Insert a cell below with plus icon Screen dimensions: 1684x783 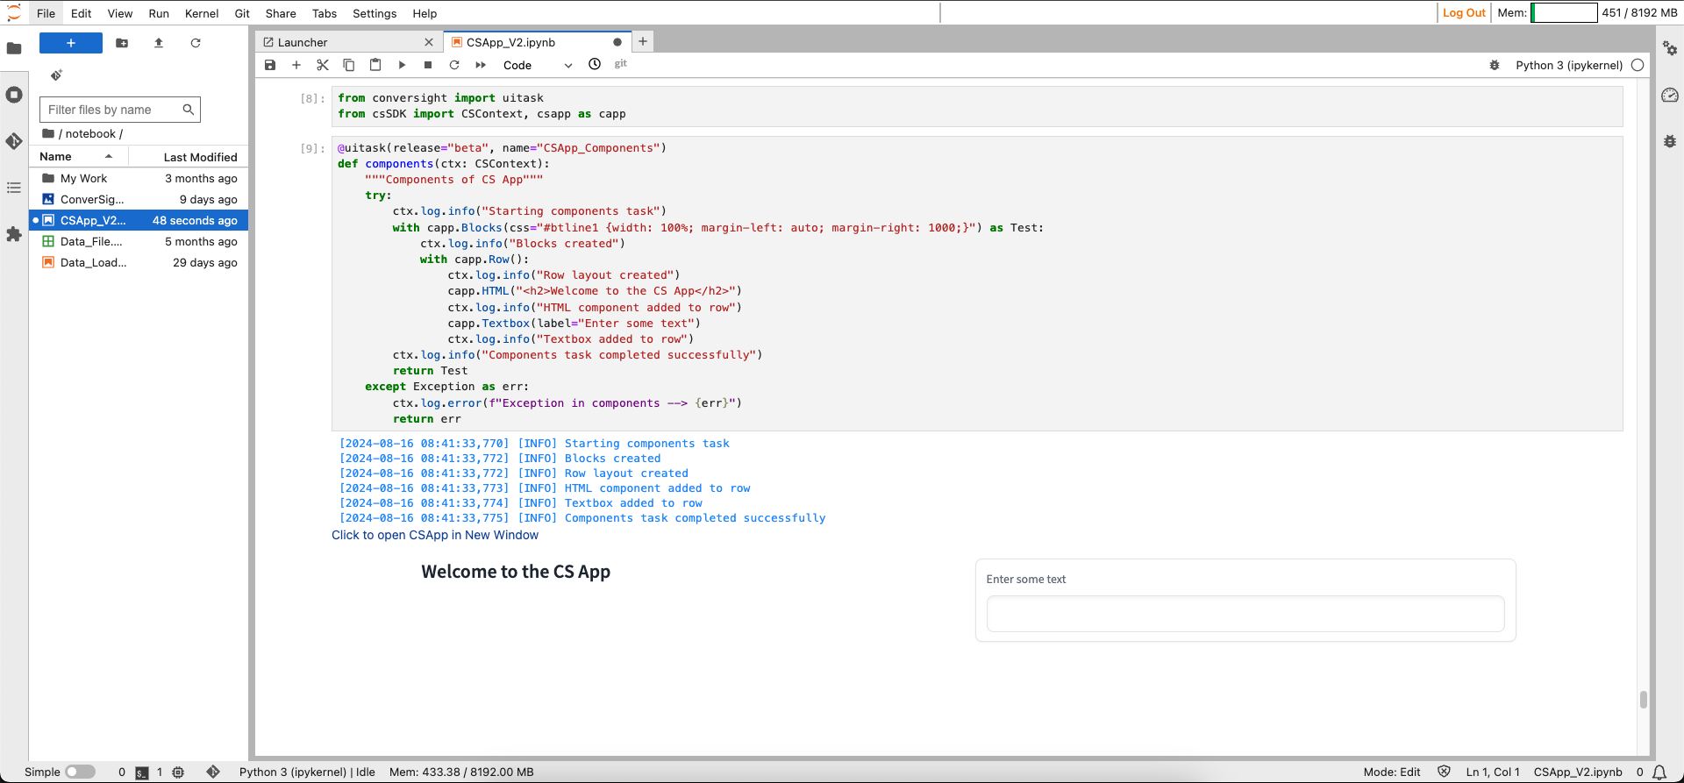296,65
